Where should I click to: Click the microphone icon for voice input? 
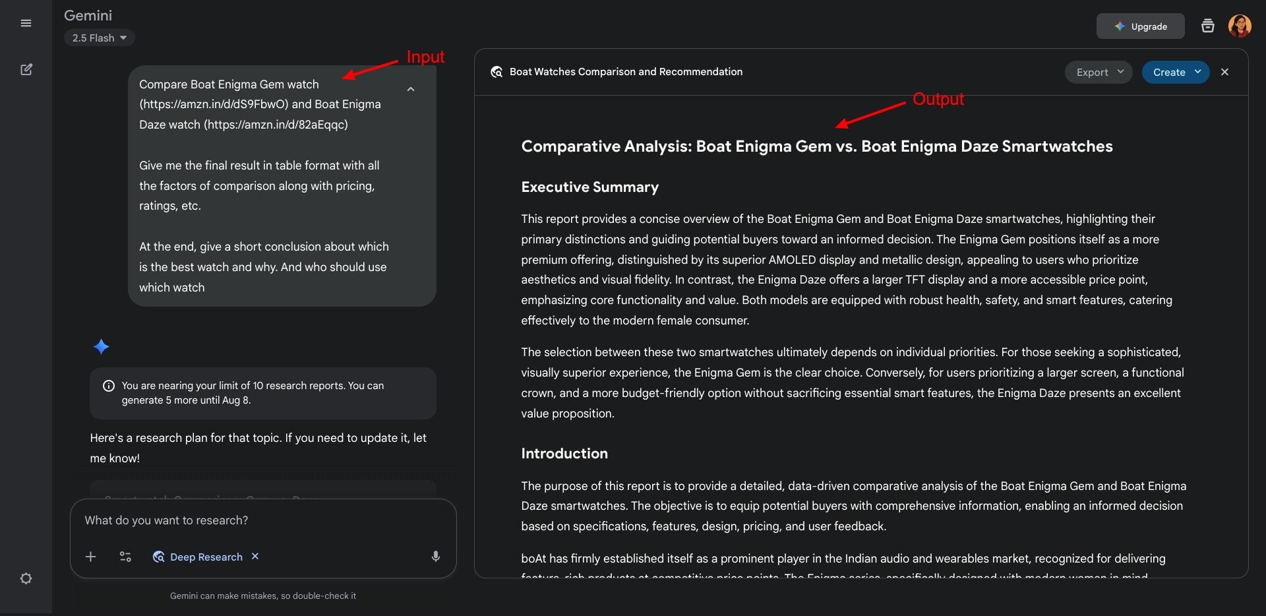(x=436, y=557)
